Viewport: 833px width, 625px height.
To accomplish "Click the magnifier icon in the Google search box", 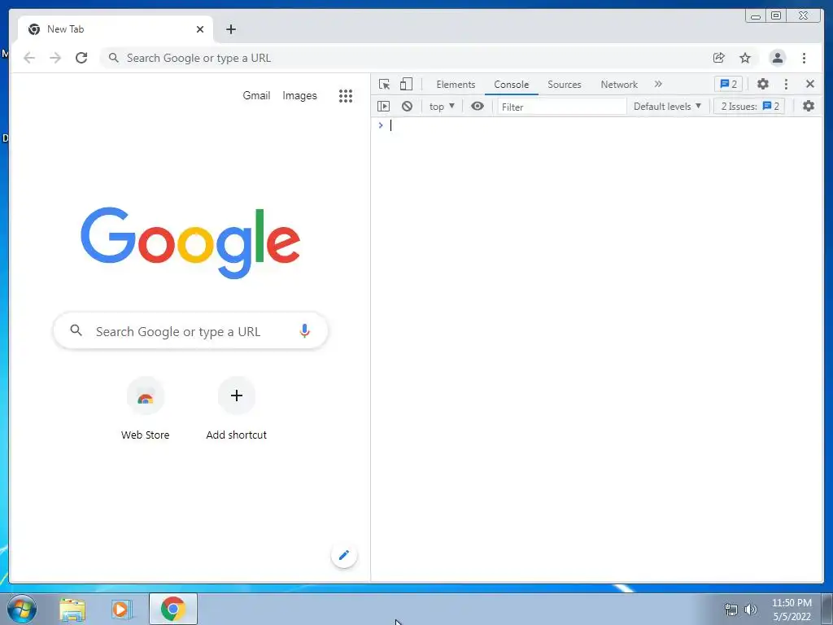I will pyautogui.click(x=76, y=330).
